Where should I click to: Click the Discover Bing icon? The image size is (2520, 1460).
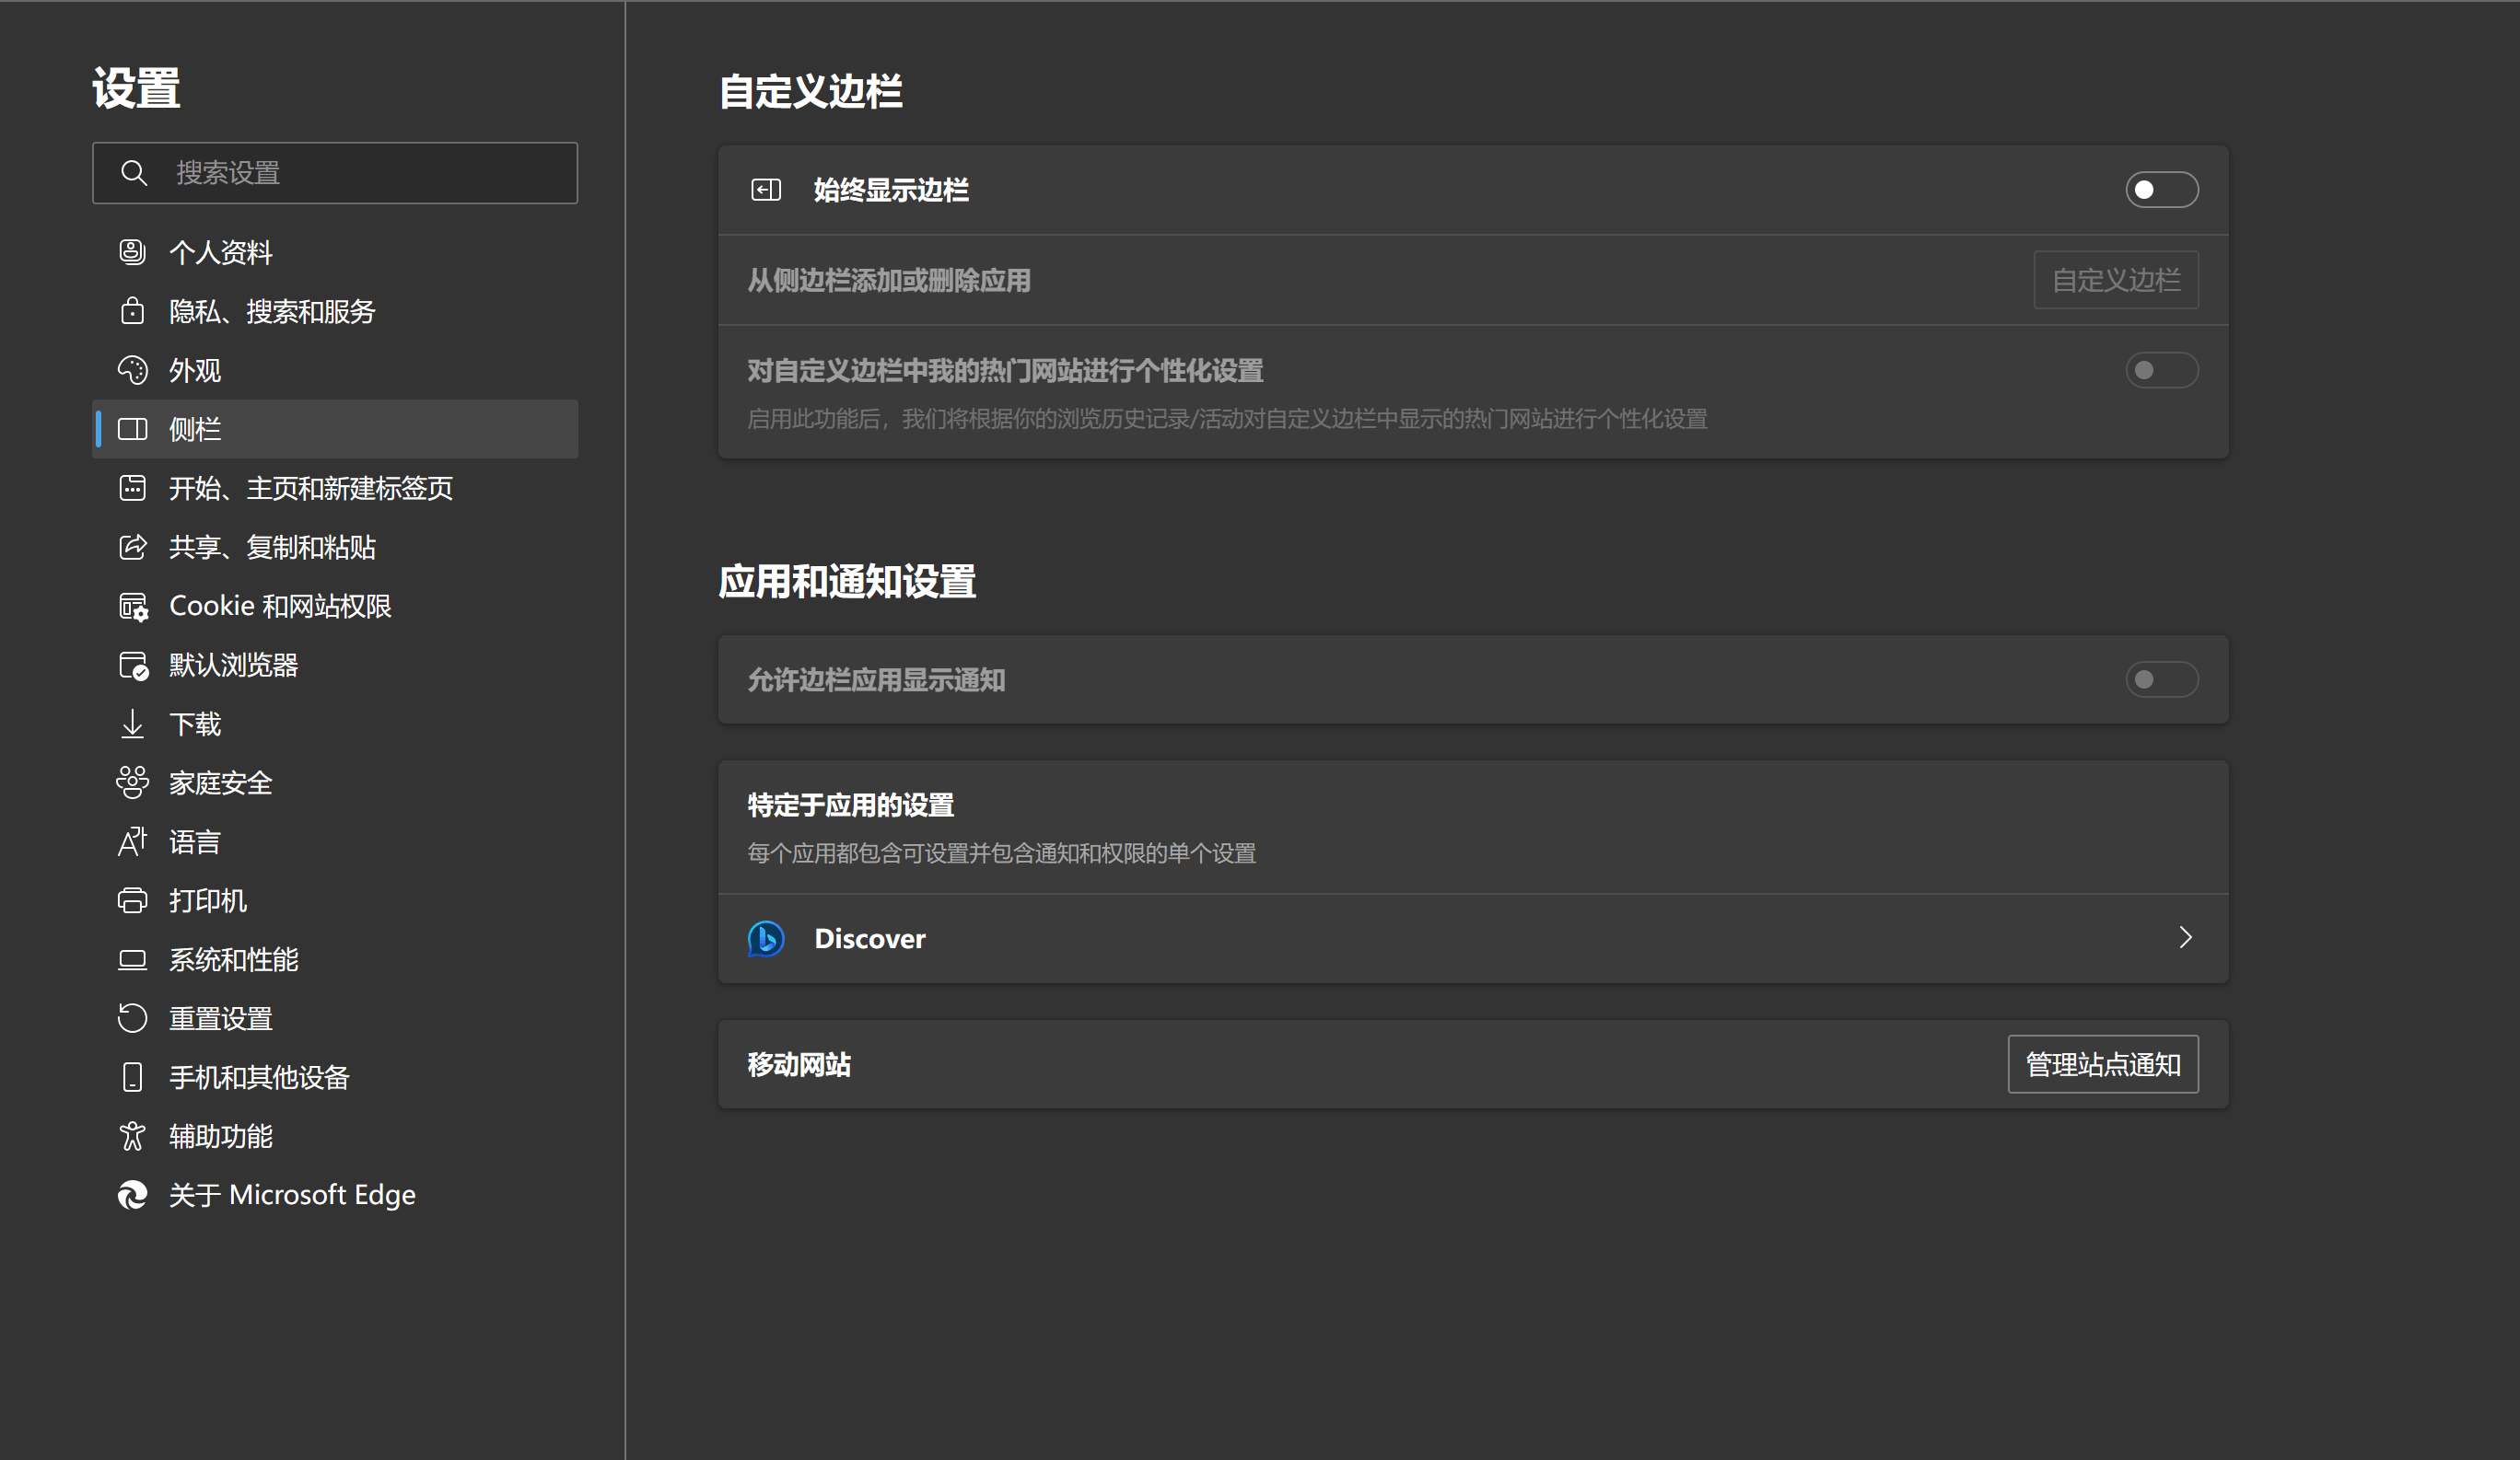[766, 938]
